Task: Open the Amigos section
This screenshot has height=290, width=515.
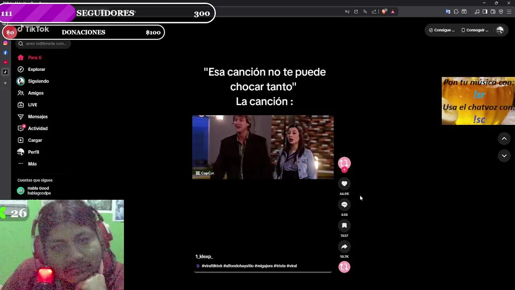Action: pyautogui.click(x=31, y=93)
